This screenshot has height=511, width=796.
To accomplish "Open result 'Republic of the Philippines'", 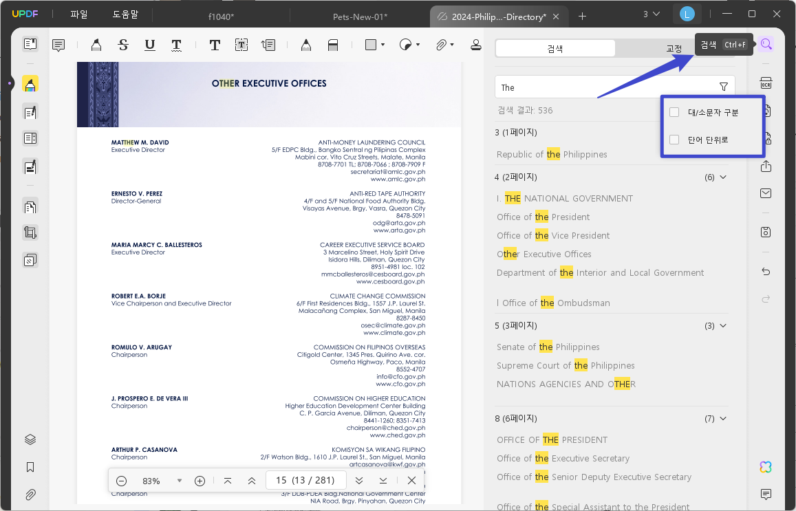I will [x=552, y=154].
